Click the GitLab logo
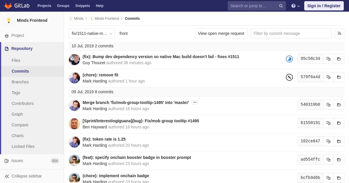 [17, 6]
